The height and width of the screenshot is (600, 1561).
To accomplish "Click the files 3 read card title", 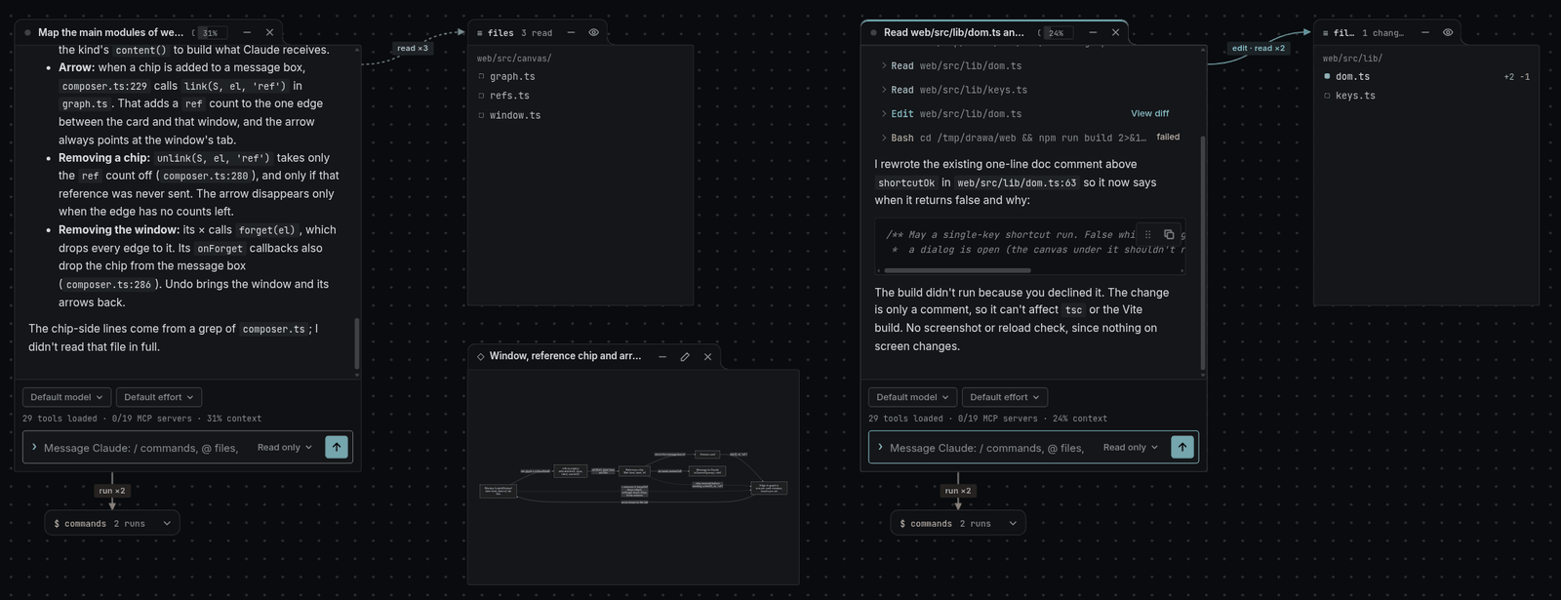I will [520, 33].
